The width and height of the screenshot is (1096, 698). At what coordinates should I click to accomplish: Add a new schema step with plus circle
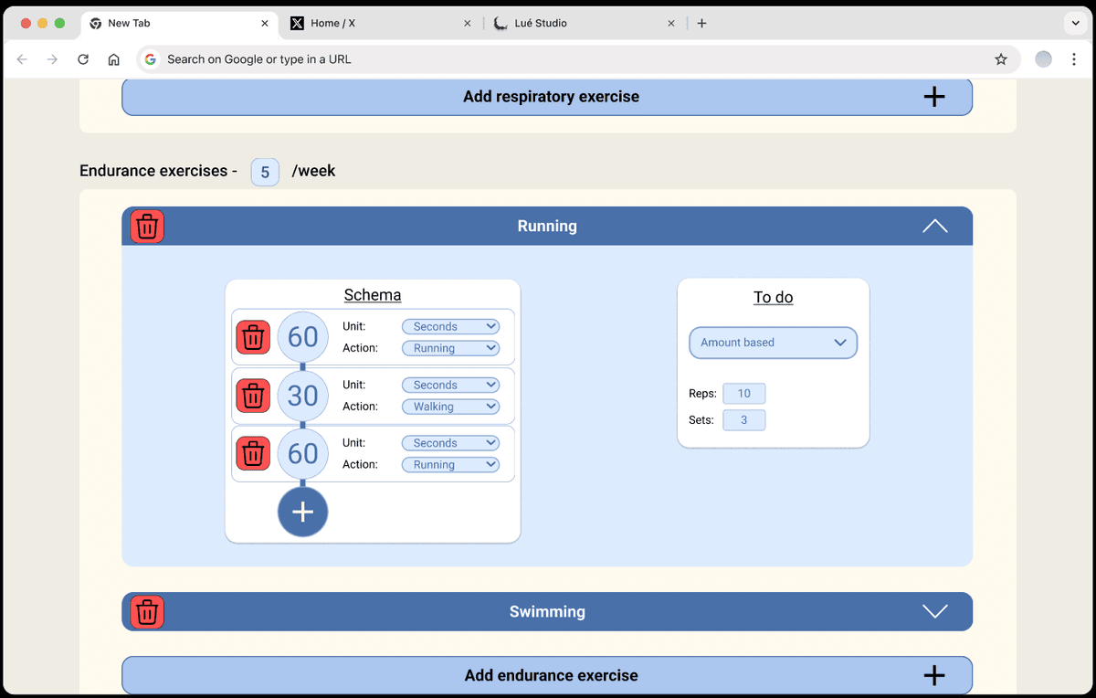pyautogui.click(x=302, y=512)
